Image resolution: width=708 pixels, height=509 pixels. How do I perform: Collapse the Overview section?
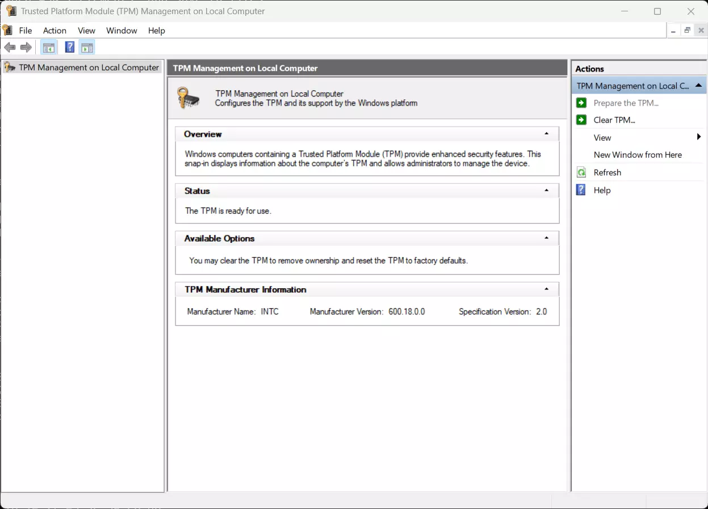(546, 134)
